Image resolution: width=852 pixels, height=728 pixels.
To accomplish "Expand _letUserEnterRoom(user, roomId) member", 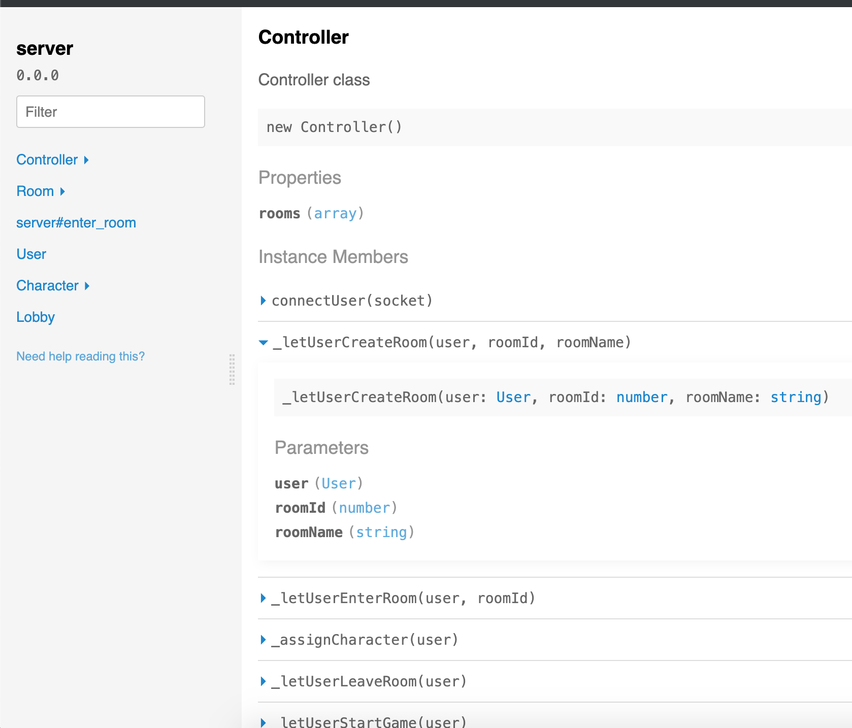I will pos(263,598).
